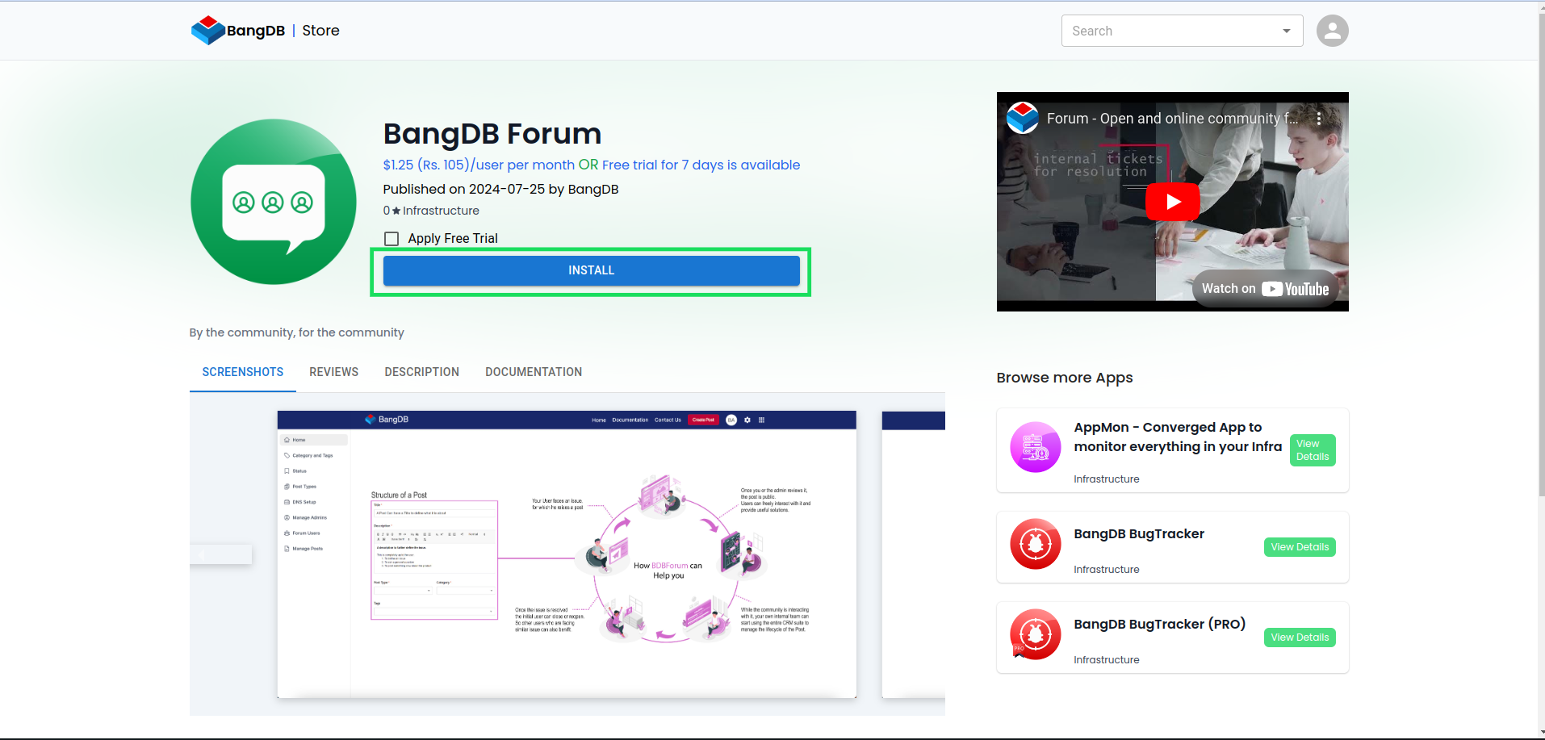View Details for BangDB BugTracker (PRO)
The height and width of the screenshot is (740, 1545).
click(x=1300, y=638)
